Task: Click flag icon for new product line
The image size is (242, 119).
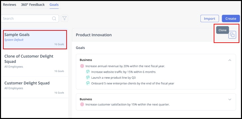Action: [x=88, y=78]
